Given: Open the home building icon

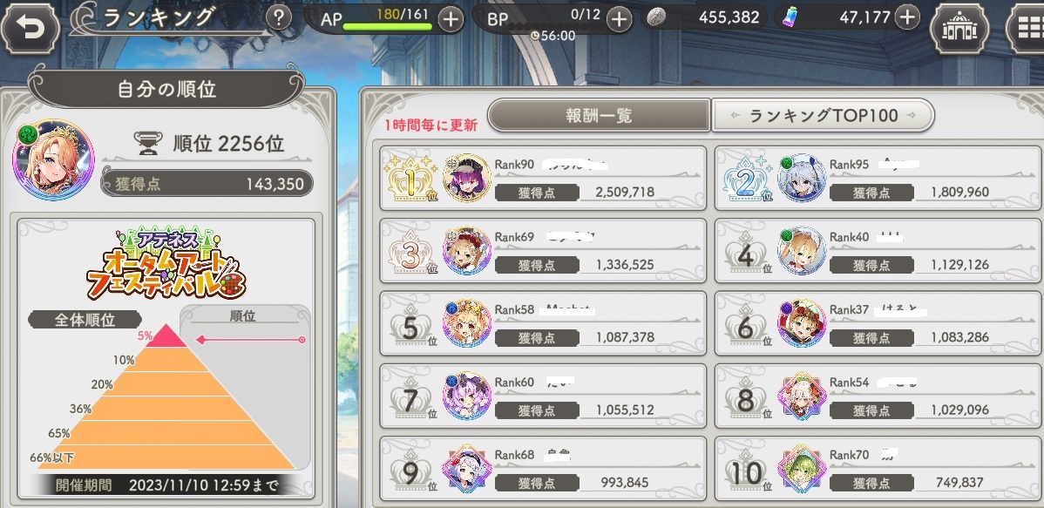Looking at the screenshot, I should (x=958, y=29).
